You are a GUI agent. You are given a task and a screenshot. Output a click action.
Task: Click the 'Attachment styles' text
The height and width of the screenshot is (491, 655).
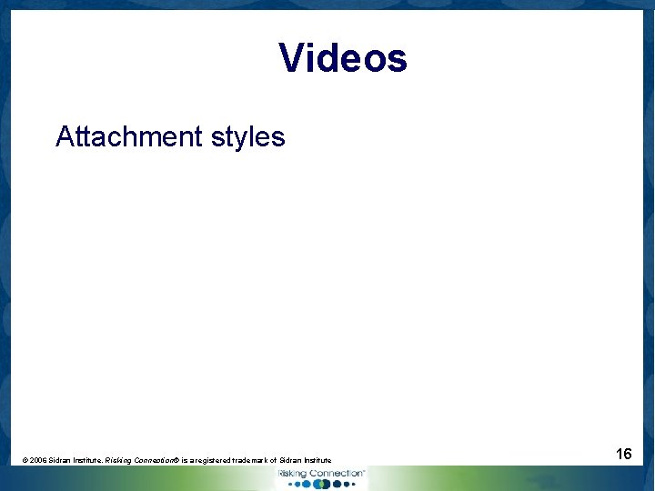click(x=170, y=137)
